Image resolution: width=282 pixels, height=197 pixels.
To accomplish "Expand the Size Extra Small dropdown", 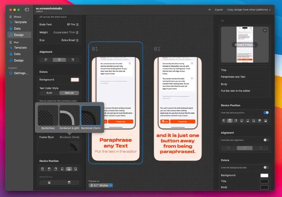I will coord(70,40).
